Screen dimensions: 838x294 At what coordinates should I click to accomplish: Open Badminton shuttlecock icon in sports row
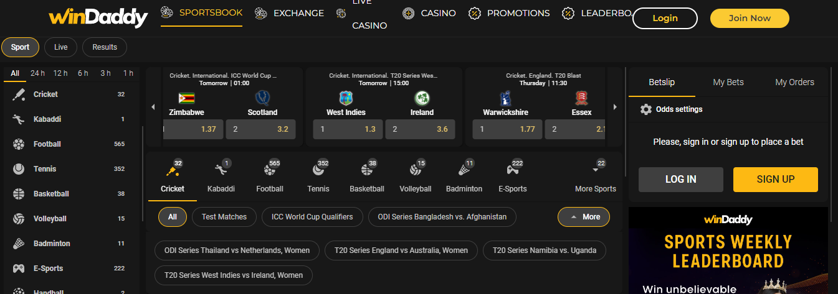click(x=464, y=170)
